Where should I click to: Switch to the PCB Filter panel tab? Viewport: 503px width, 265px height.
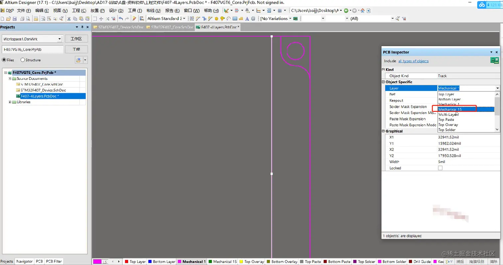point(54,262)
